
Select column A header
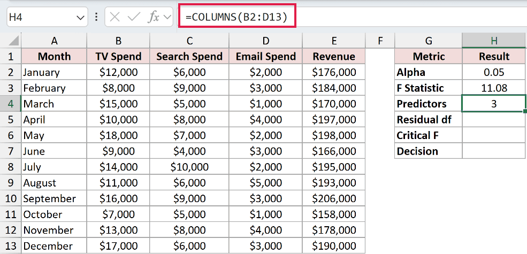click(x=54, y=41)
